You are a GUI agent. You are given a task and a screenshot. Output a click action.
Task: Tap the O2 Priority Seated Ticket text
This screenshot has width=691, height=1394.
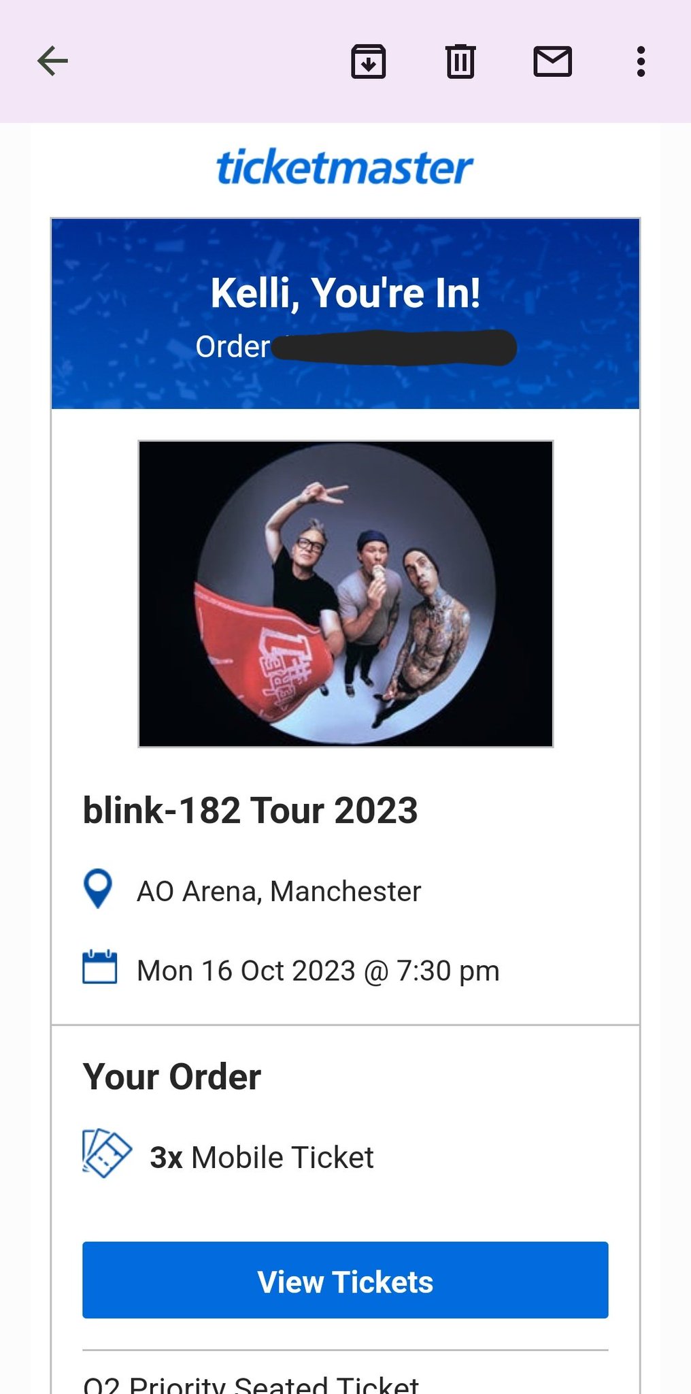251,1383
